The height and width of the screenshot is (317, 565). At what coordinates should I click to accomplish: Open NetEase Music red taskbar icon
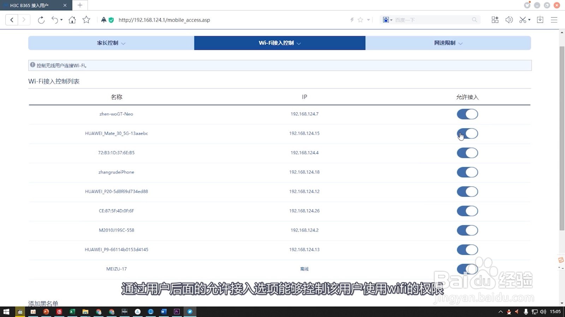pyautogui.click(x=59, y=312)
